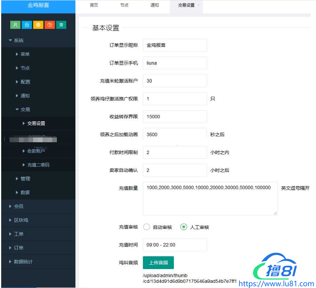Expand the 订单 sidebar section
The width and height of the screenshot is (316, 288).
point(18,248)
